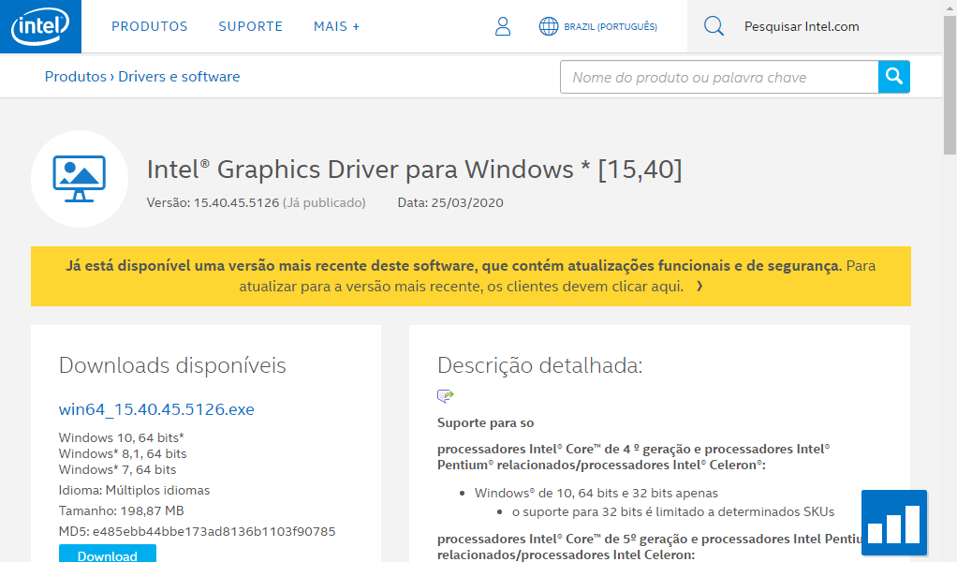Viewport: 957px width, 562px height.
Task: Click the blue product search button
Action: 894,77
